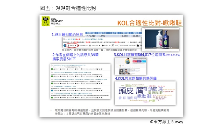Click the X delete icon in list post 2
The height and width of the screenshot is (127, 223).
102,76
